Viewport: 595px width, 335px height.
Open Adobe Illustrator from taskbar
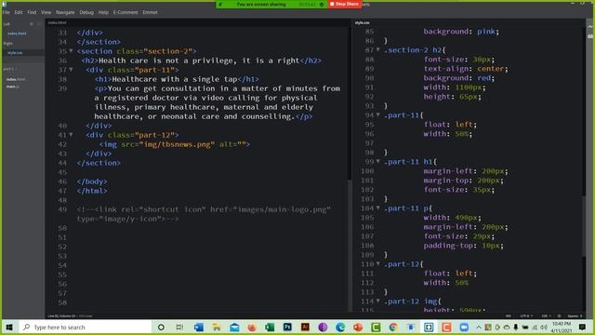305,327
